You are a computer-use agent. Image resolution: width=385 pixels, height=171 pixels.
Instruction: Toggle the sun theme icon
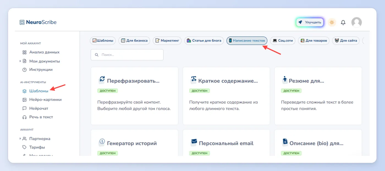(332, 22)
